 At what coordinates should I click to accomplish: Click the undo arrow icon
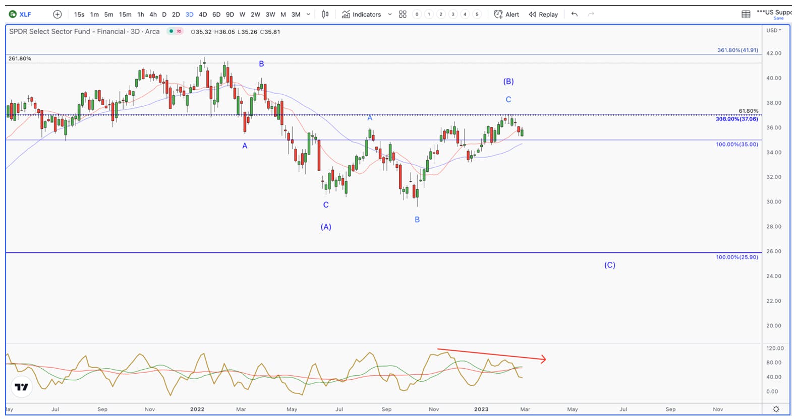coord(574,14)
